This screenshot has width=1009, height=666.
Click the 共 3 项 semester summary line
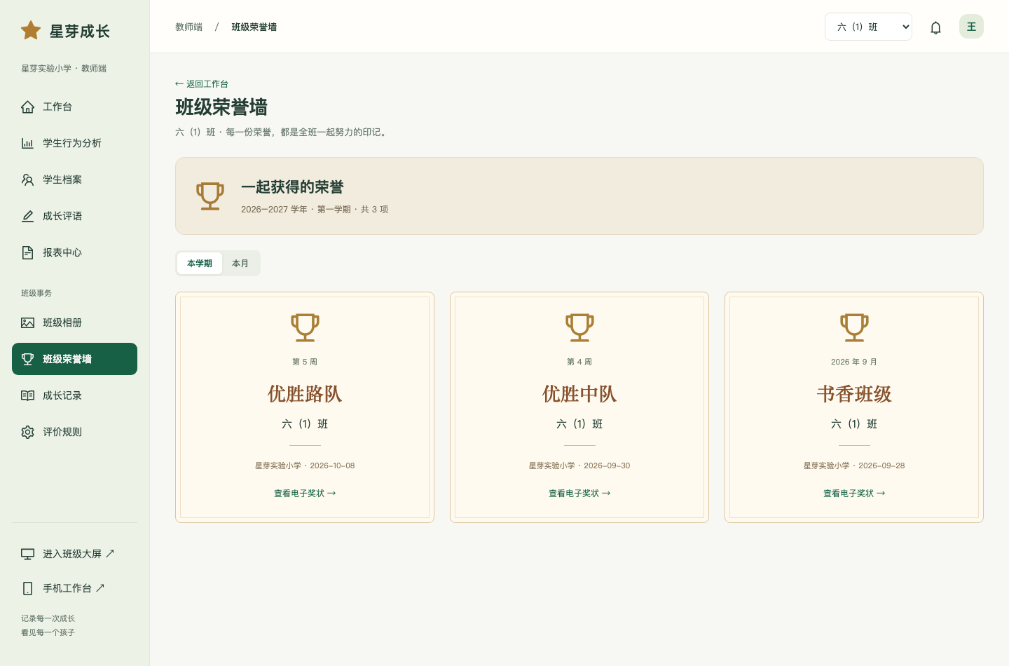[315, 209]
